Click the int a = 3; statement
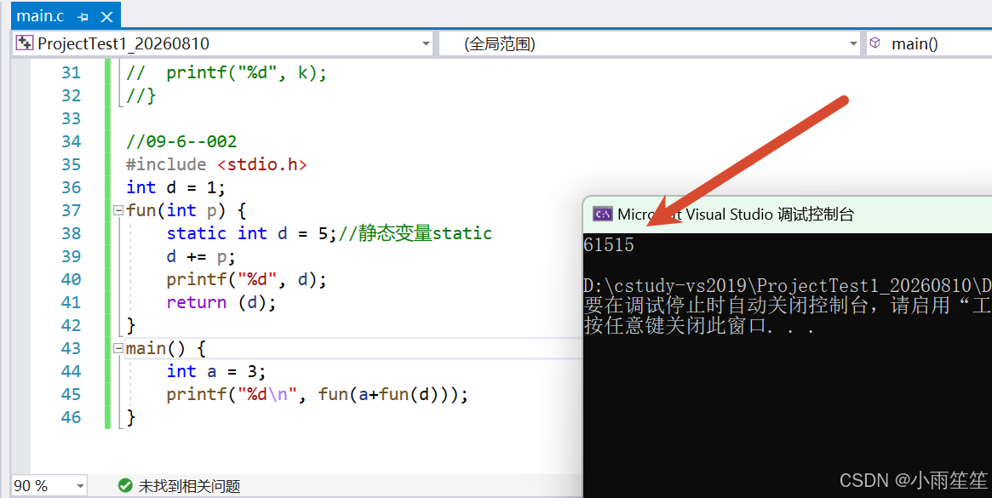 215,371
